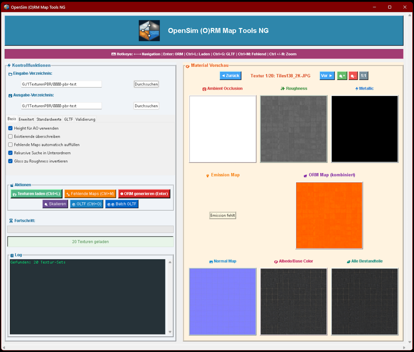
Task: Enable Existierende überschreiben checkbox
Action: point(10,137)
